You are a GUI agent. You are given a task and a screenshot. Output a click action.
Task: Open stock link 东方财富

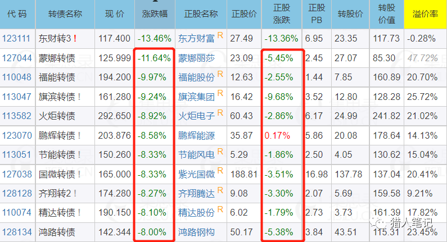pos(196,38)
